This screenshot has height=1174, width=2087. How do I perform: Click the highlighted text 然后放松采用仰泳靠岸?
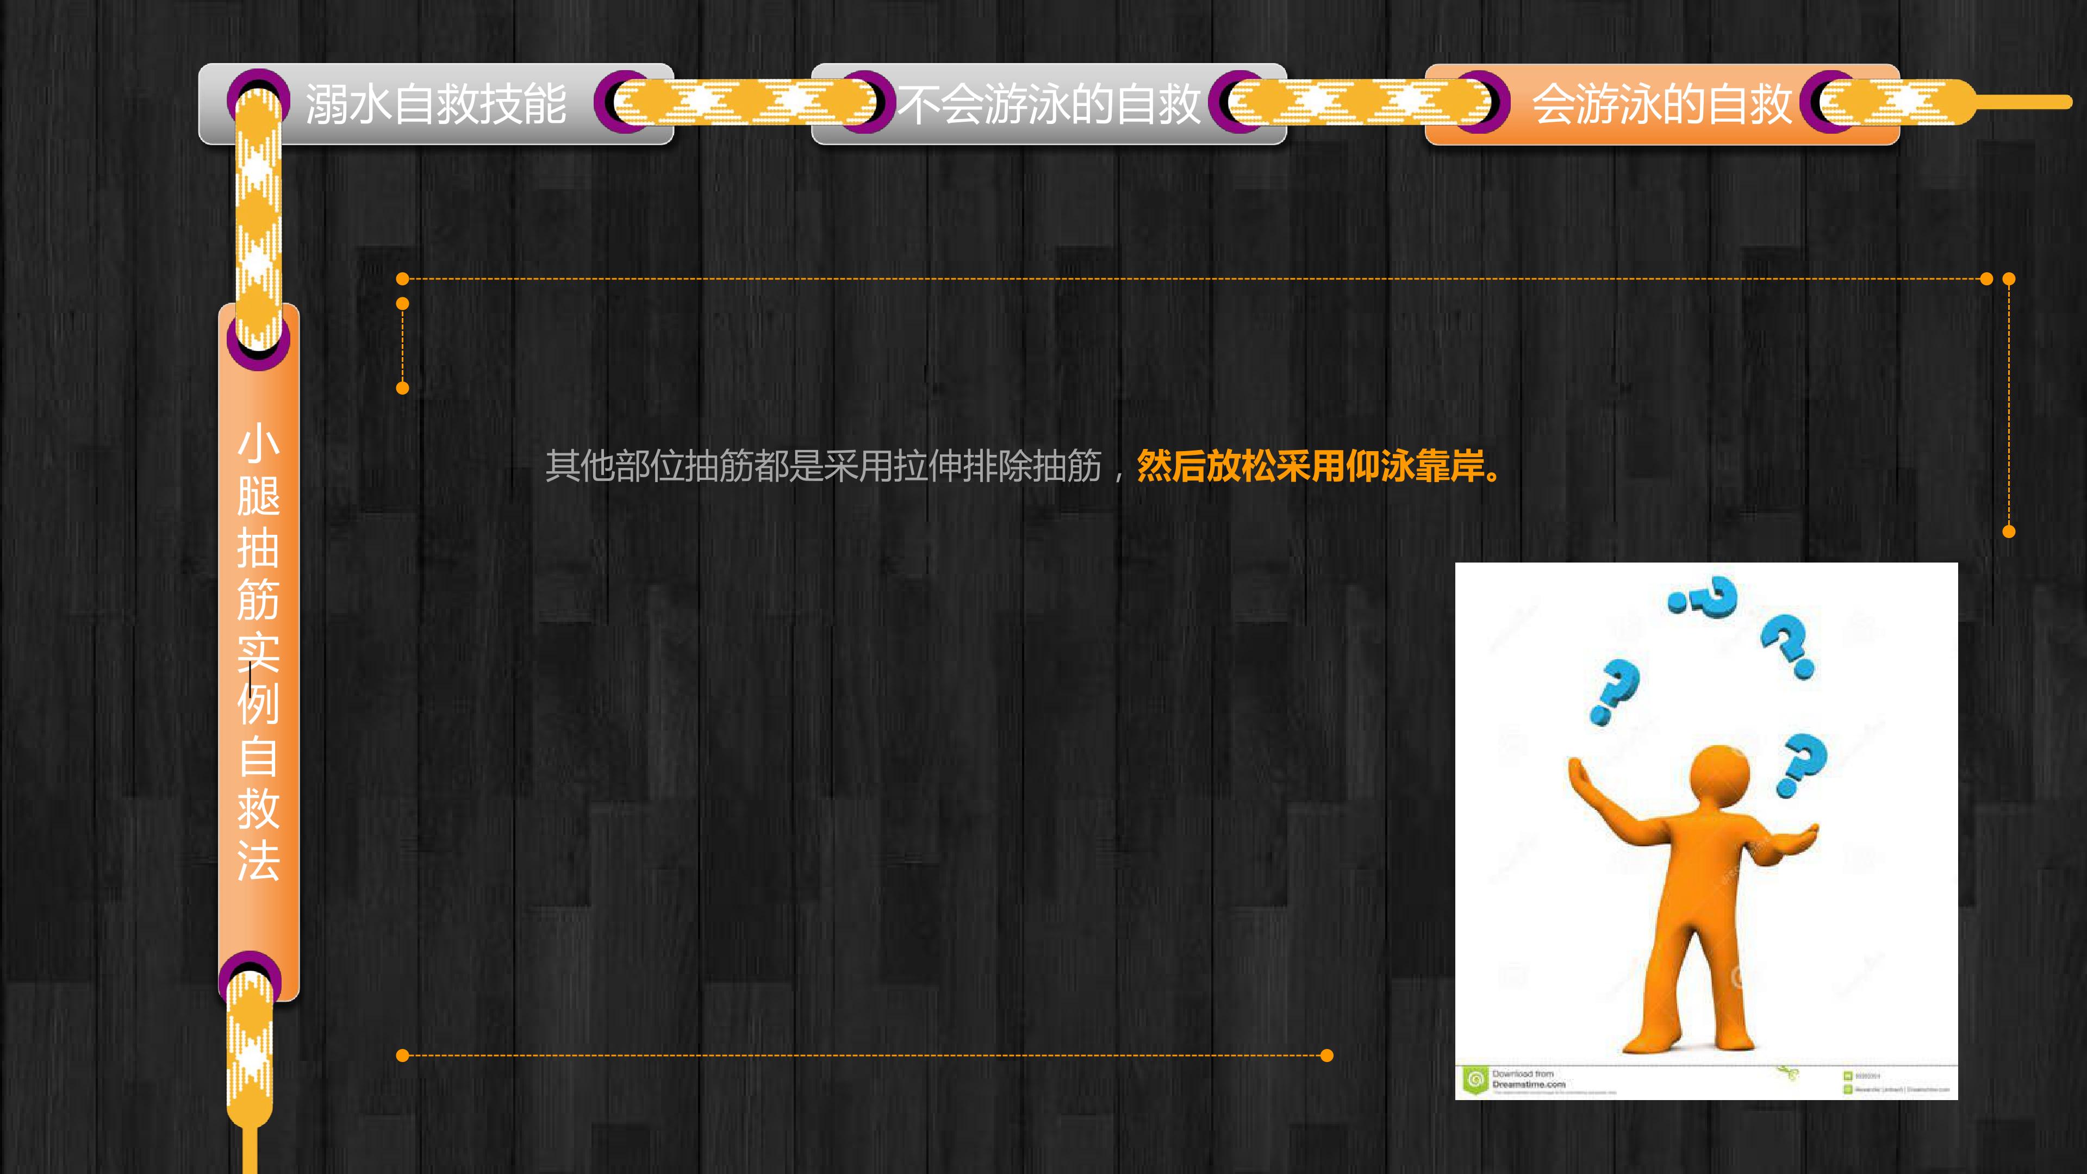[1311, 466]
